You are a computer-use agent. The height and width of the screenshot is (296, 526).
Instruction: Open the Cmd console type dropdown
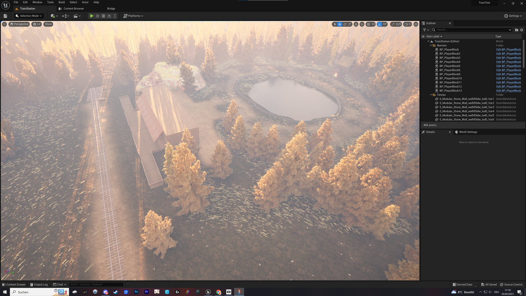pos(60,284)
